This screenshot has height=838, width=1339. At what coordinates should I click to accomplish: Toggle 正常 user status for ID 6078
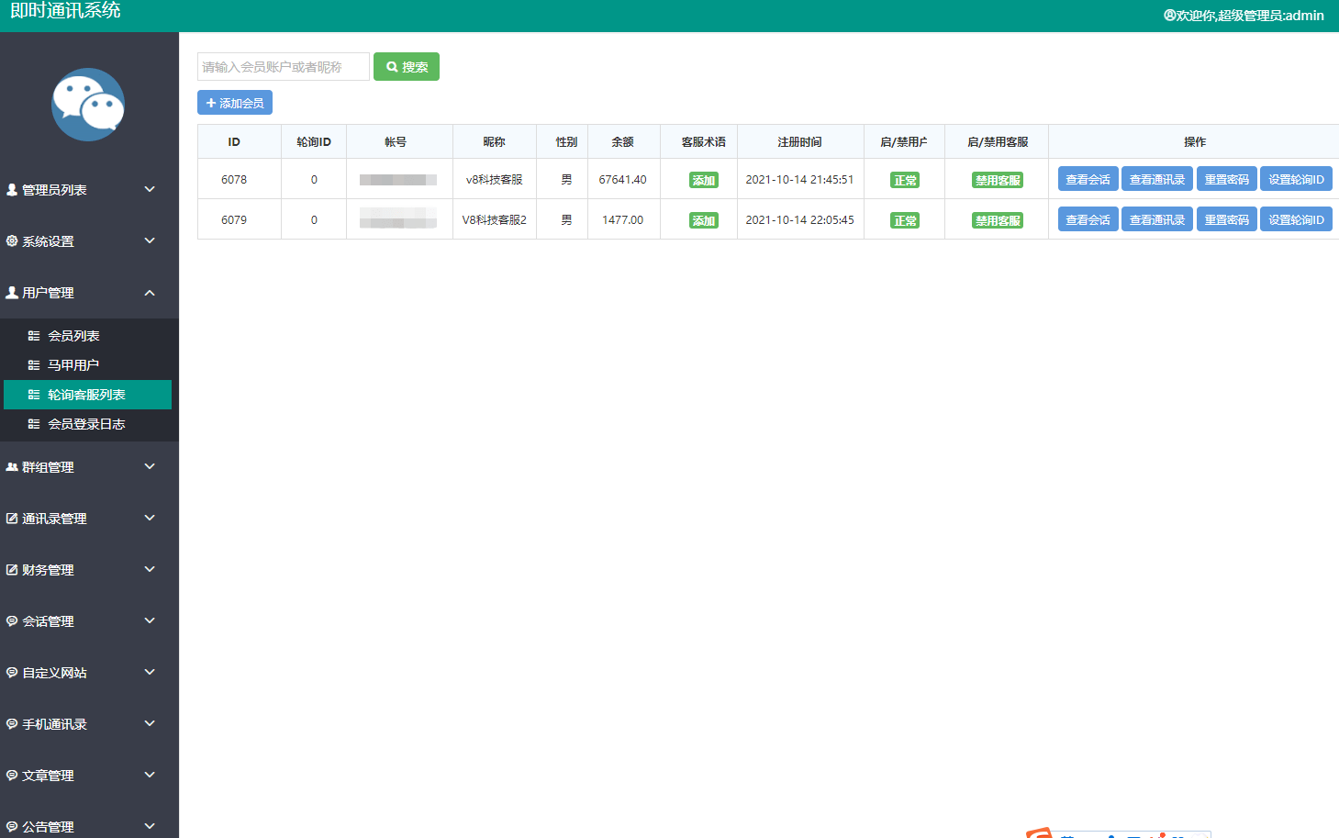point(905,181)
